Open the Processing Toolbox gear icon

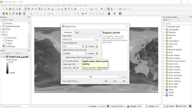(x=109, y=9)
